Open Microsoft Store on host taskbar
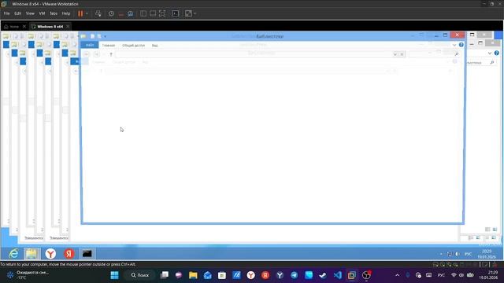 pos(222,275)
